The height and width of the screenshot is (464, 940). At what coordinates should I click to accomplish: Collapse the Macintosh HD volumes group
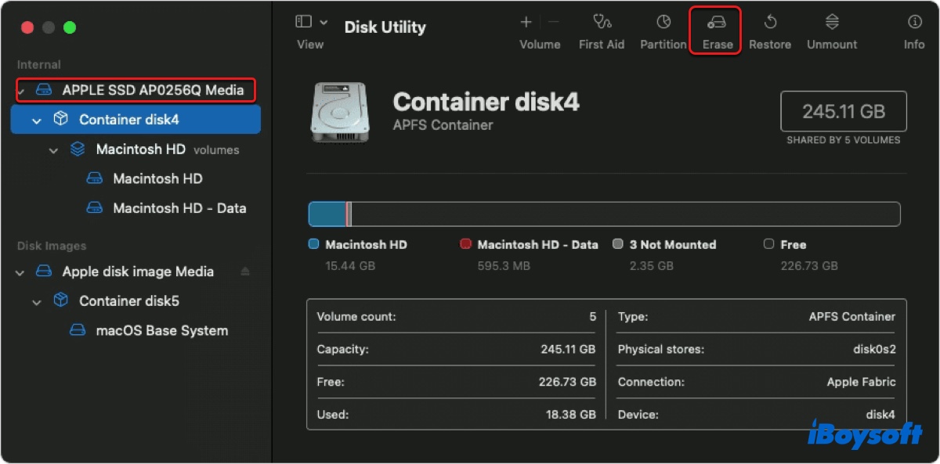tap(53, 149)
